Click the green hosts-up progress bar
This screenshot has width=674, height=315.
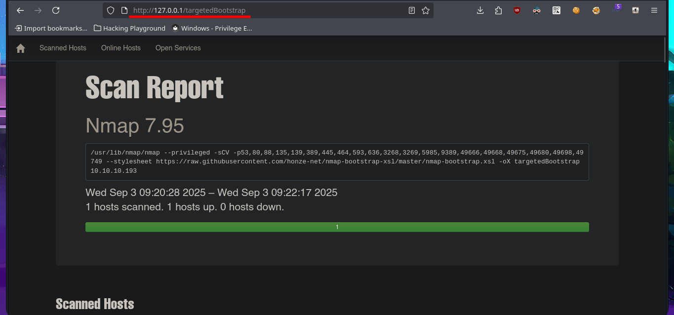click(337, 227)
